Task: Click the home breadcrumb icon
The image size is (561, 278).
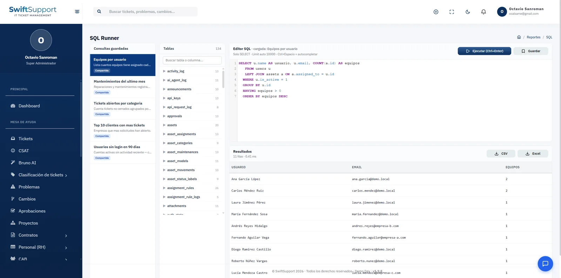Action: (519, 37)
